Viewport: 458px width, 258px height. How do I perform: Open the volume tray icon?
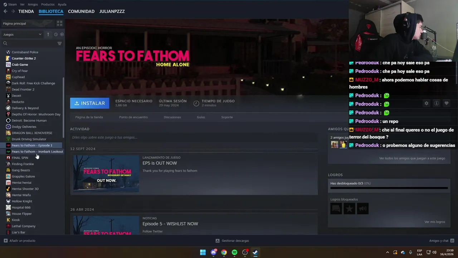pos(434,252)
